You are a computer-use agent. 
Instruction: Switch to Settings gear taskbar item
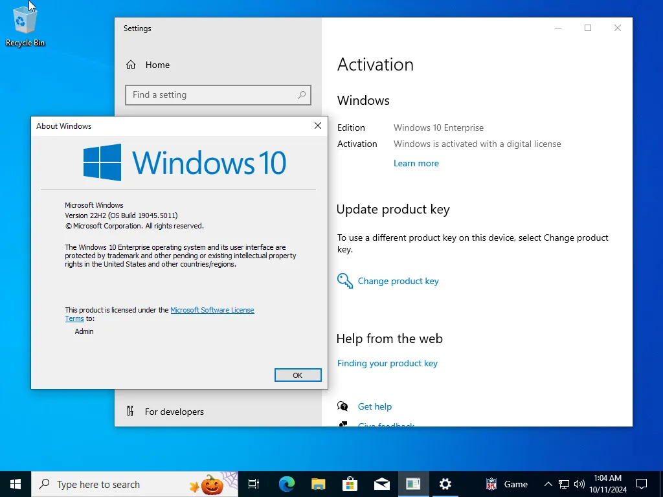tap(445, 484)
